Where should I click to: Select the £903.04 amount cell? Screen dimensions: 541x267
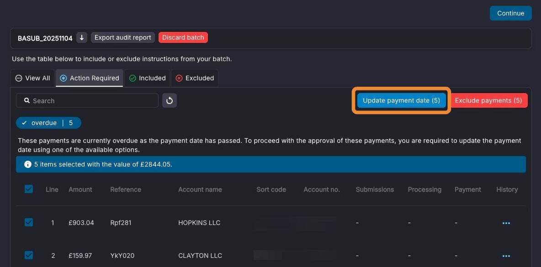point(81,223)
